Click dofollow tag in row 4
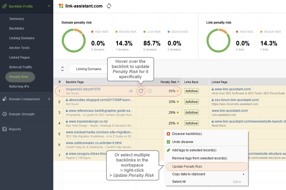This screenshot has height=190, width=286. tap(192, 123)
